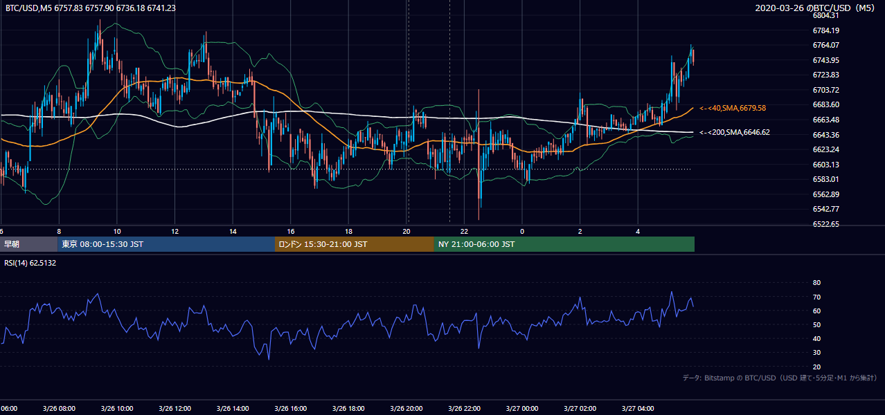Click RSI scale level 20

816,367
